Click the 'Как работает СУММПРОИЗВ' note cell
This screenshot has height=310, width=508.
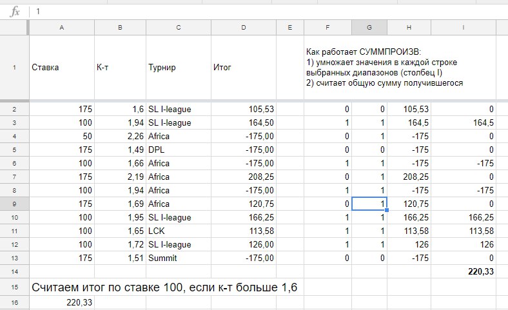(x=400, y=68)
